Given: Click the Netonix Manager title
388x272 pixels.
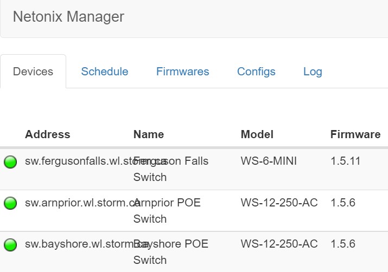Looking at the screenshot, I should (x=68, y=17).
